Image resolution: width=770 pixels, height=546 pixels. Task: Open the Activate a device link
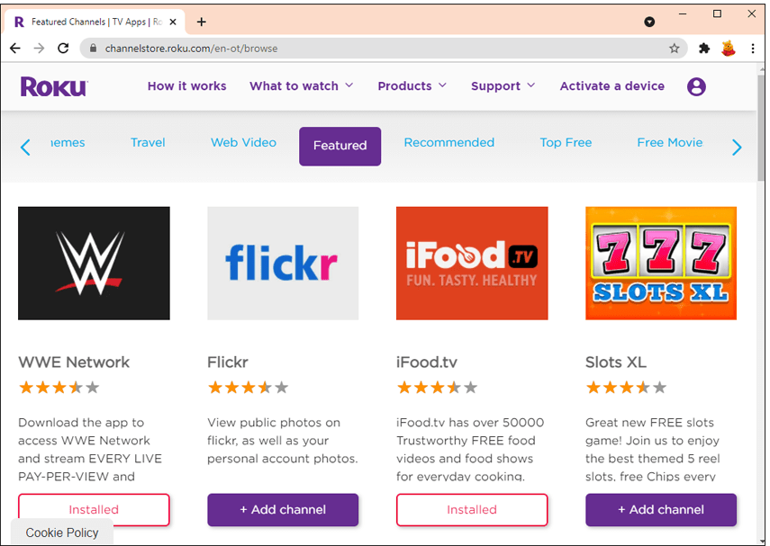click(x=611, y=86)
